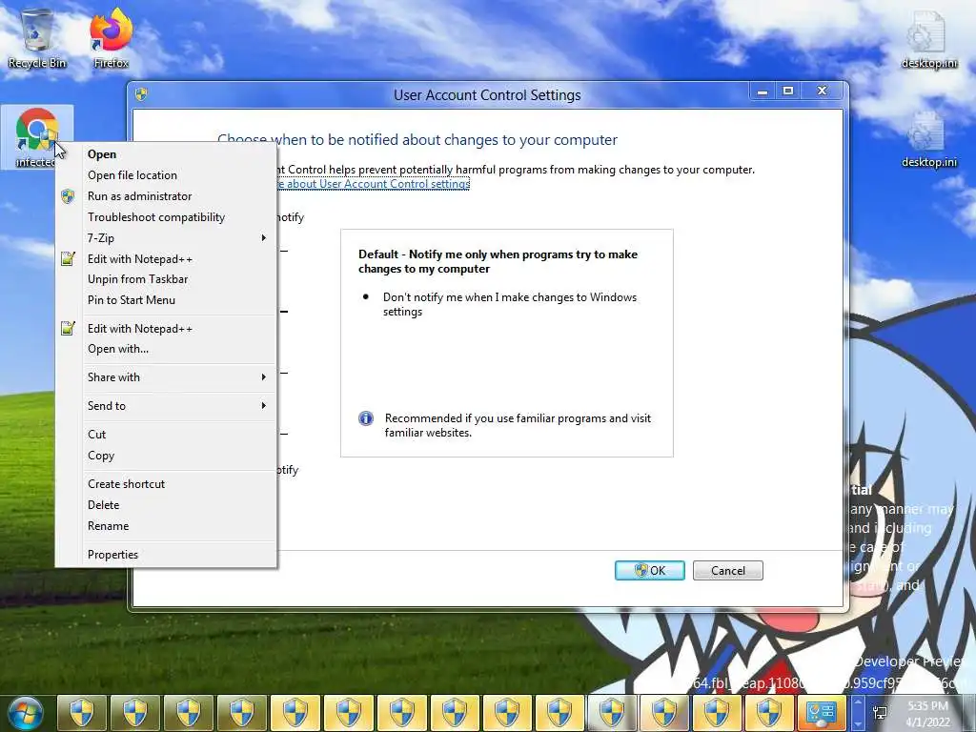Image resolution: width=976 pixels, height=732 pixels.
Task: Click Edit with Notepad++ just above Unpin from Taskbar
Action: 166,259
